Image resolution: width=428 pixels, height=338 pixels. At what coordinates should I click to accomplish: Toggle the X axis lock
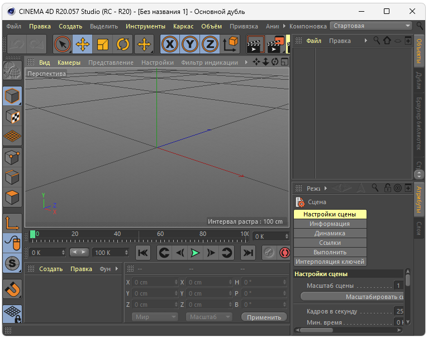[x=170, y=45]
